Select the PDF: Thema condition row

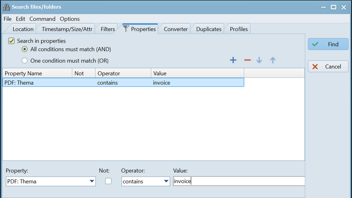123,83
